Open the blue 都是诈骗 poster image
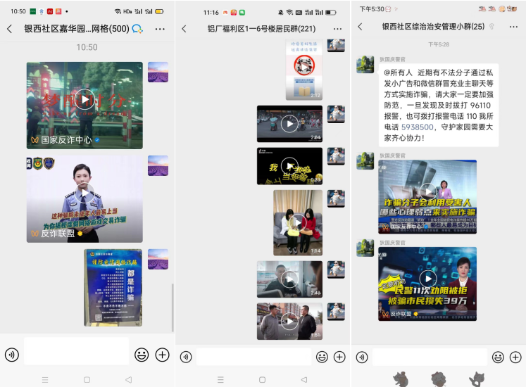 113,288
